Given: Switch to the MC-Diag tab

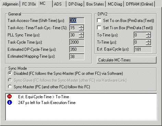Looking at the screenshot, I should (x=115, y=4).
